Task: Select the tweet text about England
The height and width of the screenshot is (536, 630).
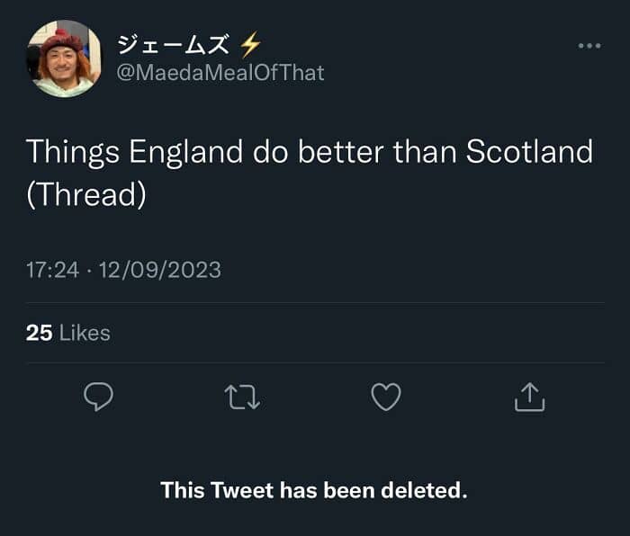Action: (x=310, y=173)
